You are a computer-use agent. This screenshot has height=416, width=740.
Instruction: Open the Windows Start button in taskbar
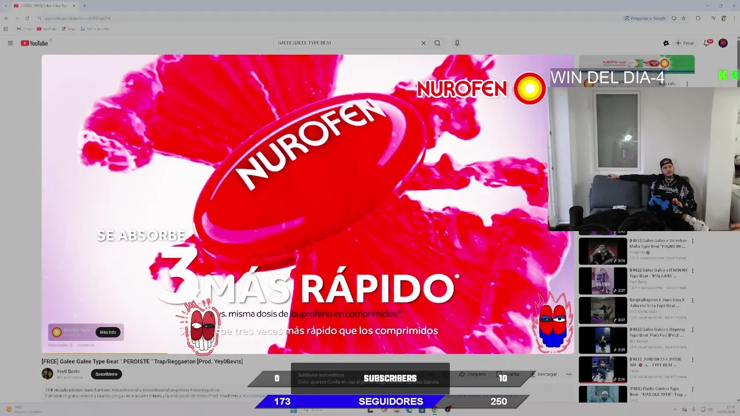click(x=293, y=410)
